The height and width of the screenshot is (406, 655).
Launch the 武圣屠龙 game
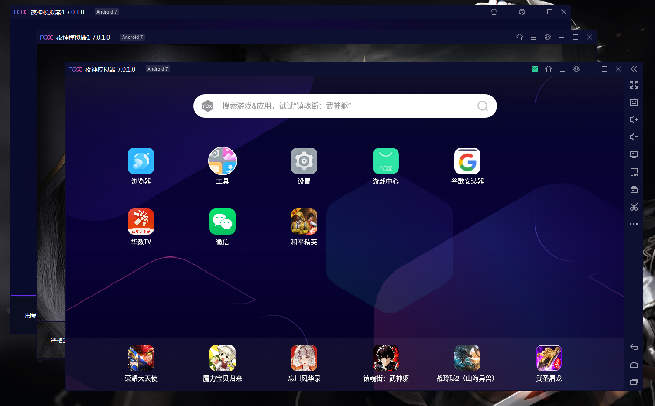549,358
